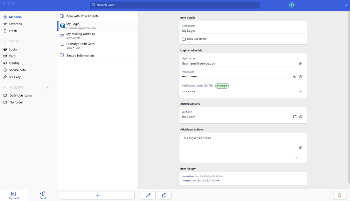The image size is (350, 201).
Task: Copy the notes using the copy icon
Action: click(x=301, y=147)
